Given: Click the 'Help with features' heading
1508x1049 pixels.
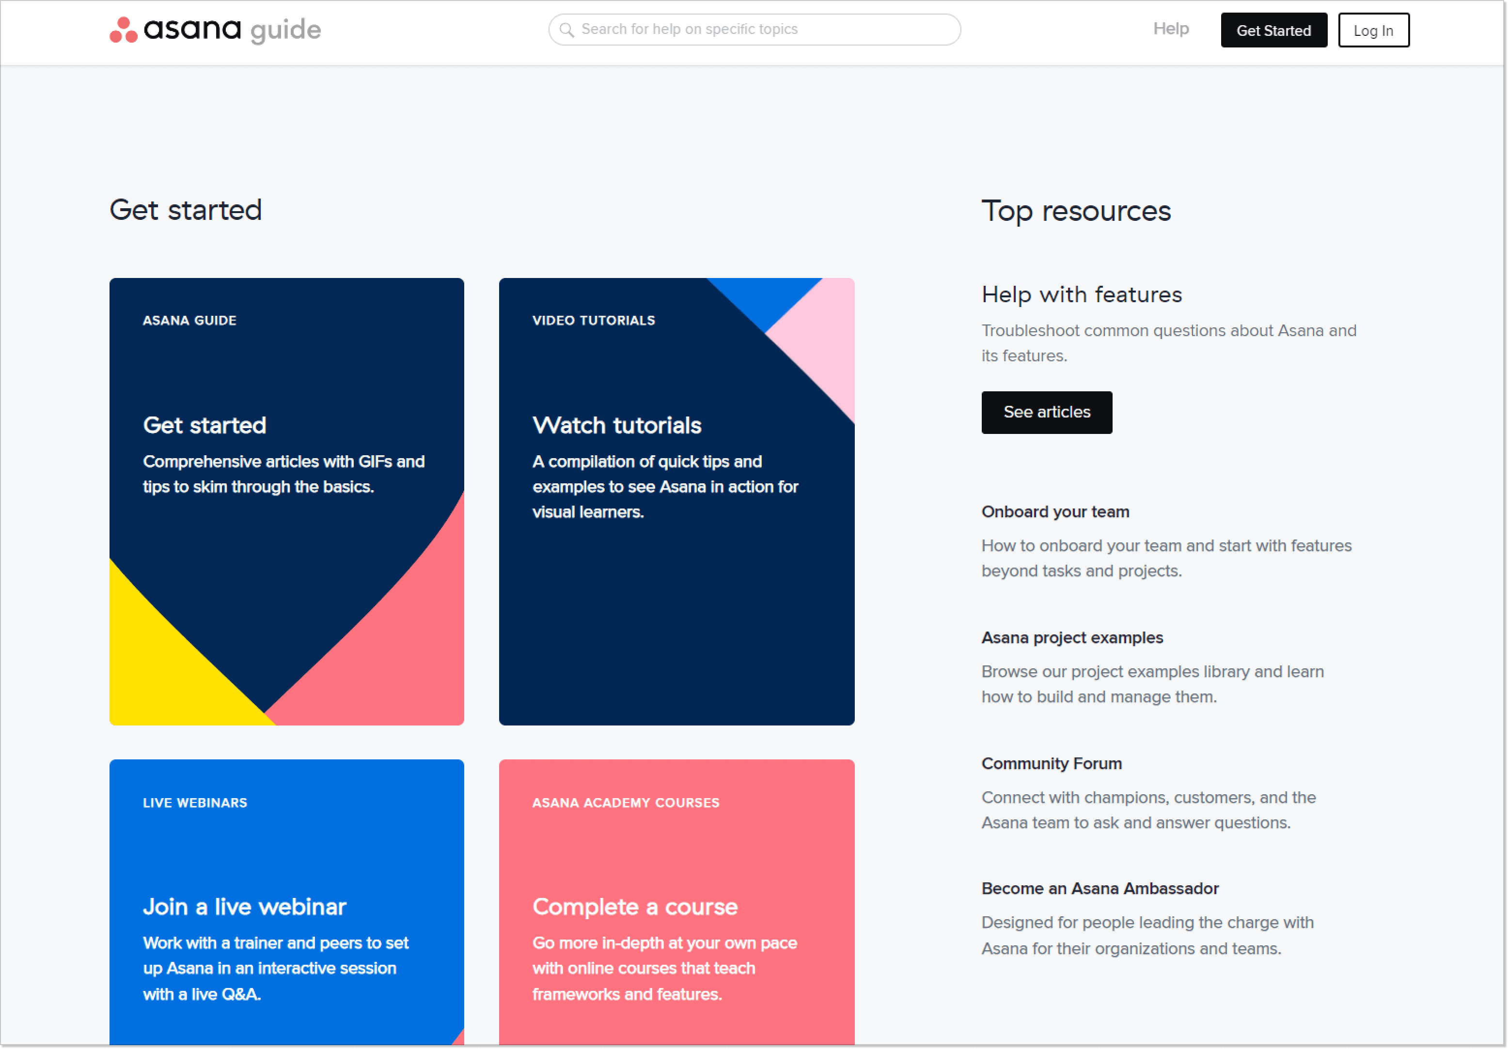Looking at the screenshot, I should pyautogui.click(x=1082, y=295).
